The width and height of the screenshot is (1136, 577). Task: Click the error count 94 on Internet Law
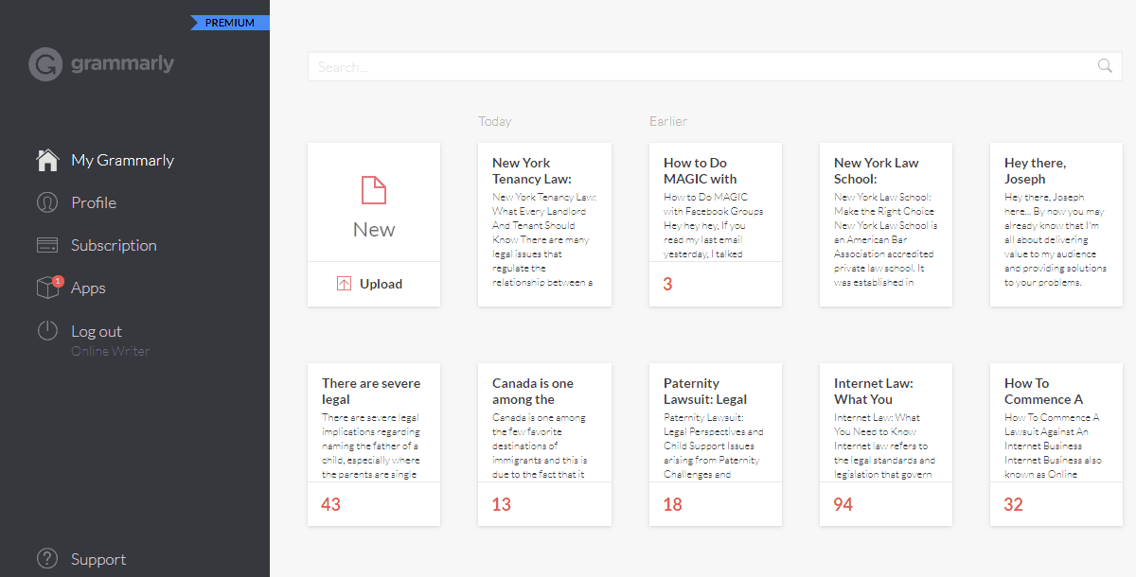coord(843,504)
